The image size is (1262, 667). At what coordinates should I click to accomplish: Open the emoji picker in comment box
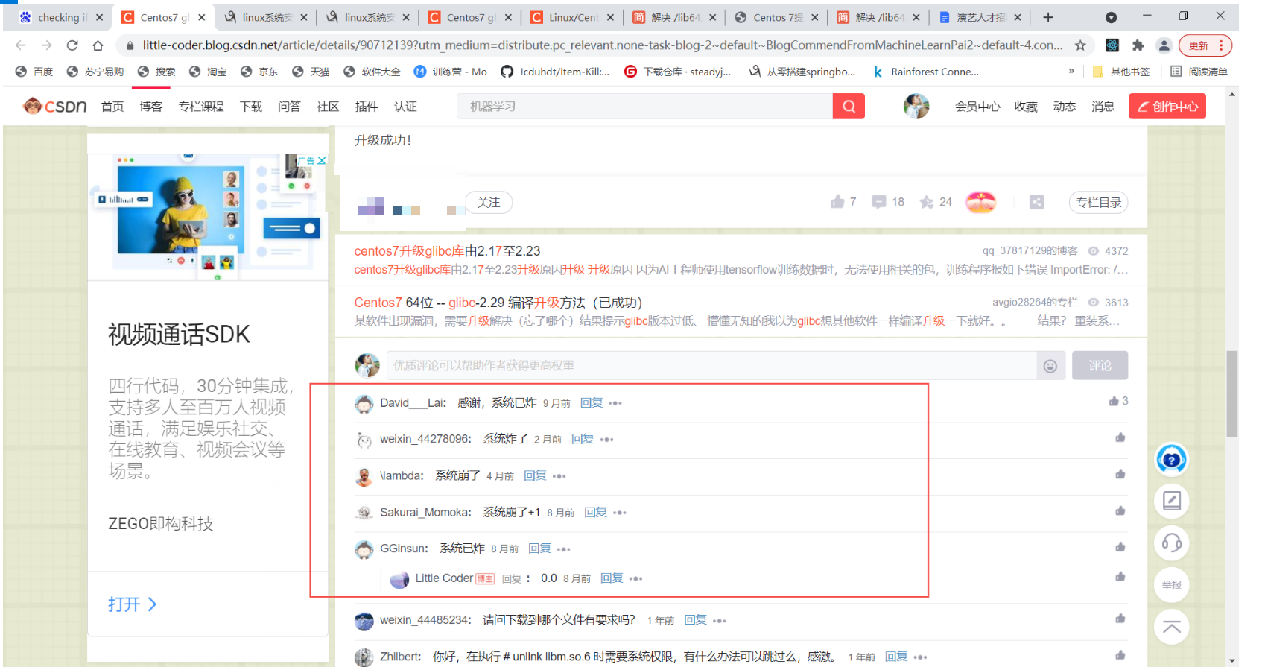[x=1050, y=366]
